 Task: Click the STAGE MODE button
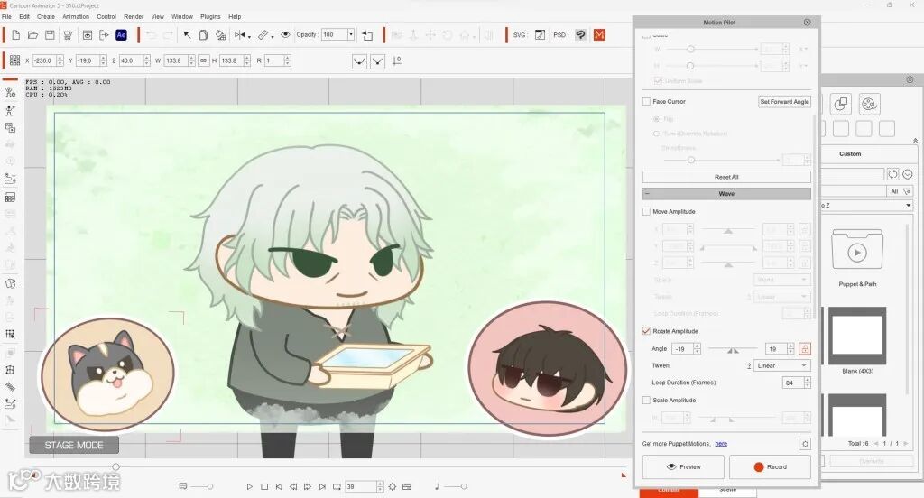(x=74, y=445)
